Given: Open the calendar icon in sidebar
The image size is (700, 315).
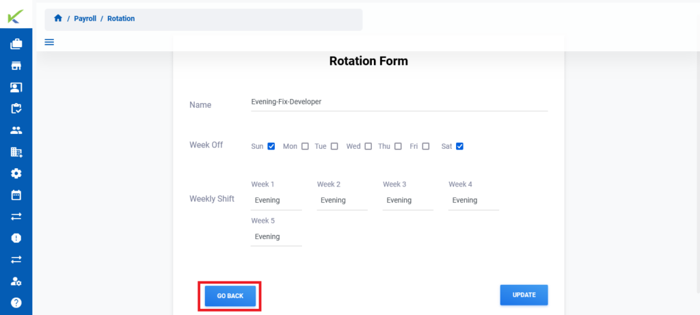Looking at the screenshot, I should pyautogui.click(x=16, y=195).
